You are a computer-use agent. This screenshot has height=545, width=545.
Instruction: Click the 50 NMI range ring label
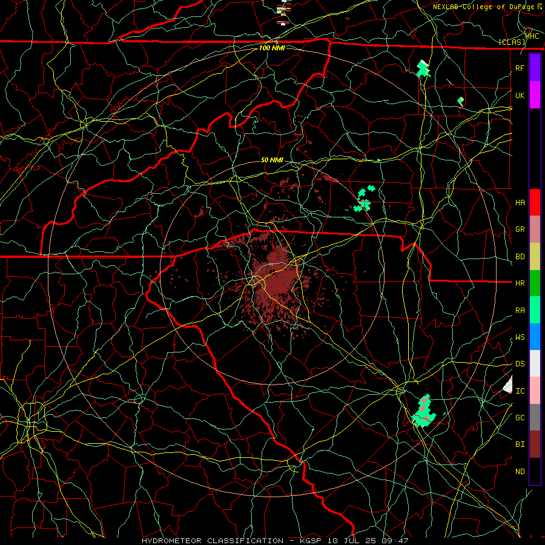[x=272, y=160]
